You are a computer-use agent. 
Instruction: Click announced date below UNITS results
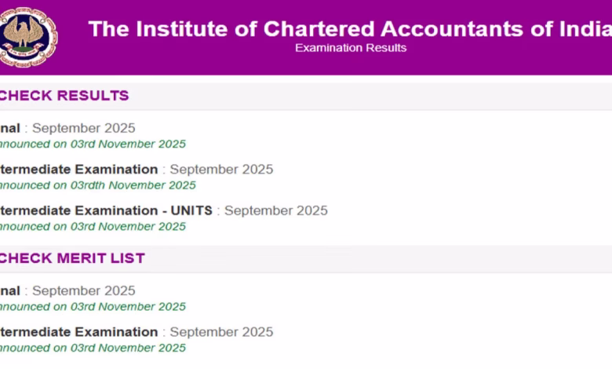click(92, 226)
